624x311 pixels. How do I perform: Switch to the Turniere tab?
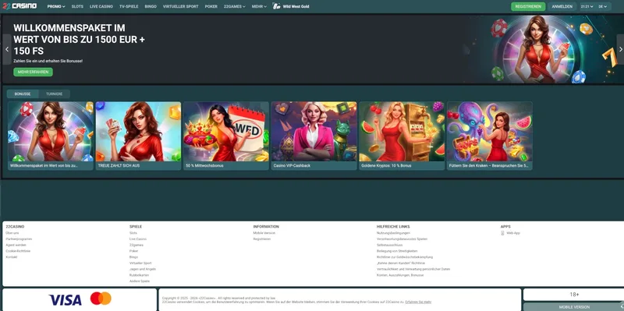click(x=54, y=94)
